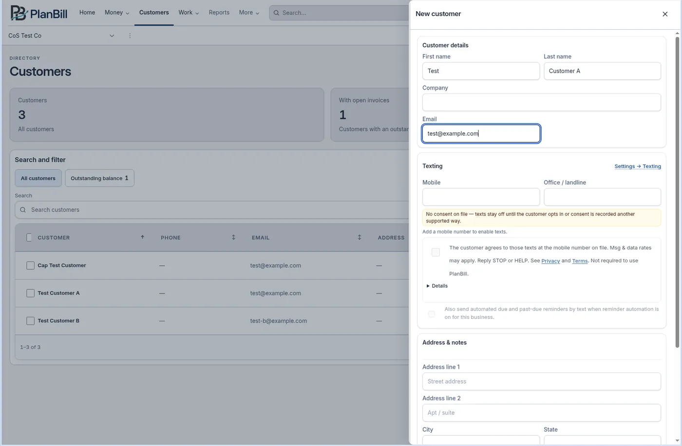This screenshot has height=446, width=682.
Task: Open the Money dropdown menu
Action: 117,13
